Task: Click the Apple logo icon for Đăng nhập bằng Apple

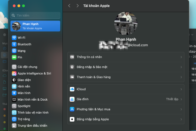Action: click(72, 119)
